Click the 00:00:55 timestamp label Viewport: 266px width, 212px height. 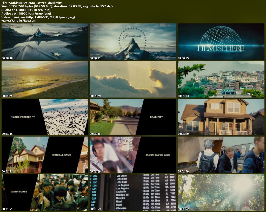[183, 58]
